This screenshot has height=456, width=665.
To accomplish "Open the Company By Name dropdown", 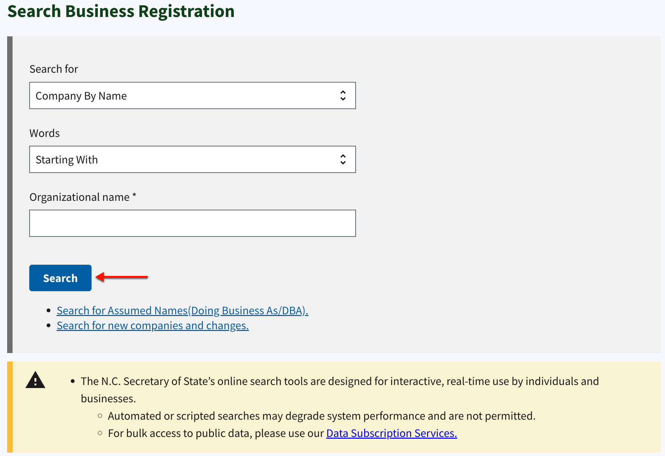I will click(193, 95).
